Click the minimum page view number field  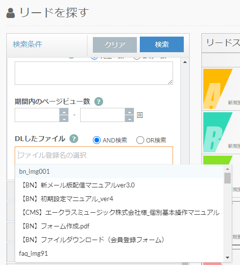(37, 115)
